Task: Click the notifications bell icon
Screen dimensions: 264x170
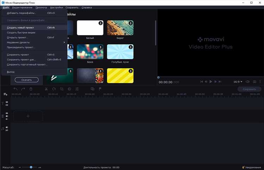Action: 243,167
